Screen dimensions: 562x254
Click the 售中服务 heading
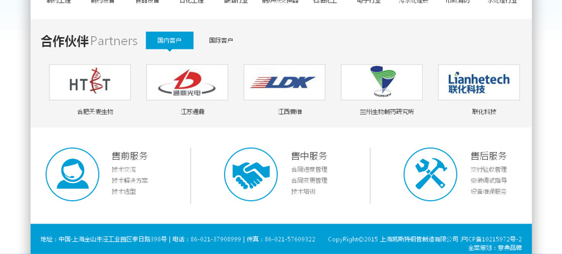tap(309, 156)
